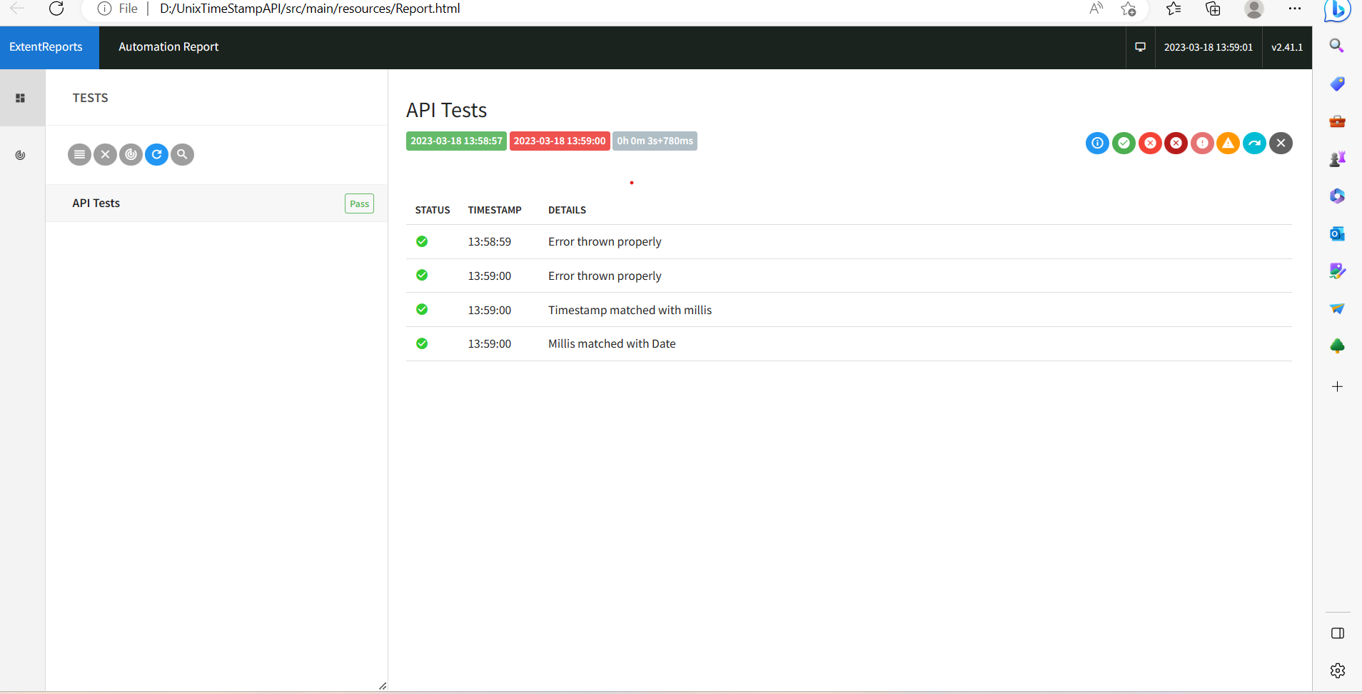Viewport: 1362px width, 694px height.
Task: Click 'Millis matched with Date' detail
Action: click(612, 343)
